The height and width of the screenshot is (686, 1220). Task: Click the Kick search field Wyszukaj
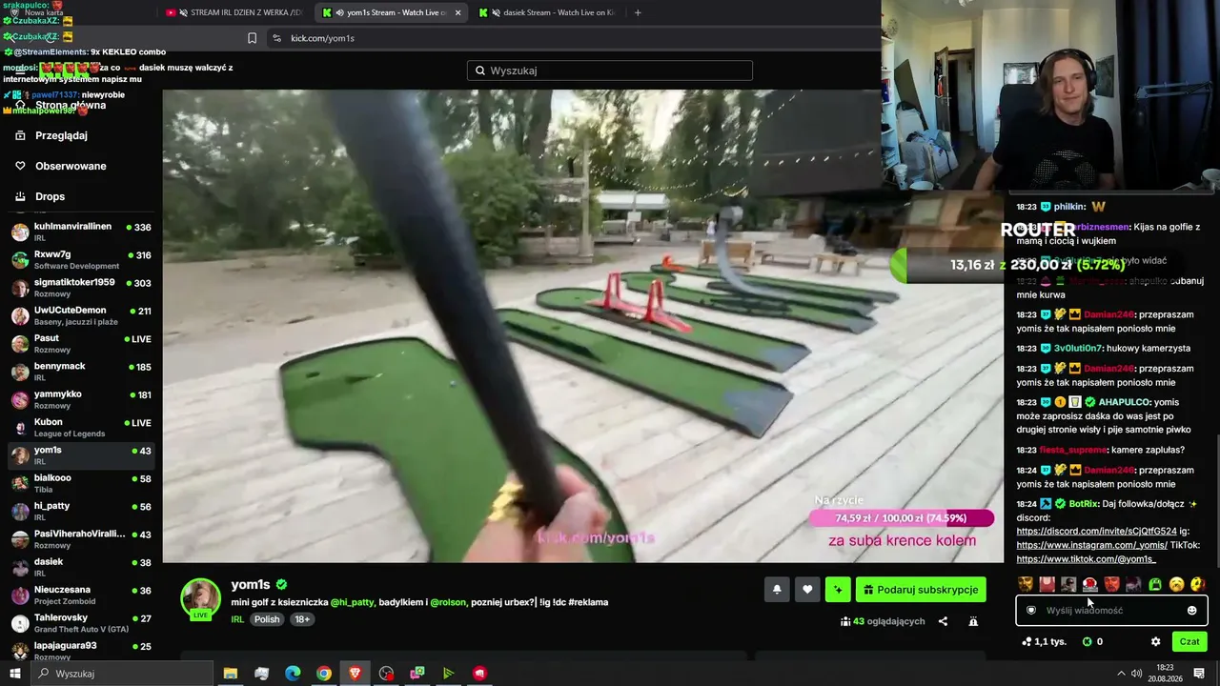click(x=610, y=71)
